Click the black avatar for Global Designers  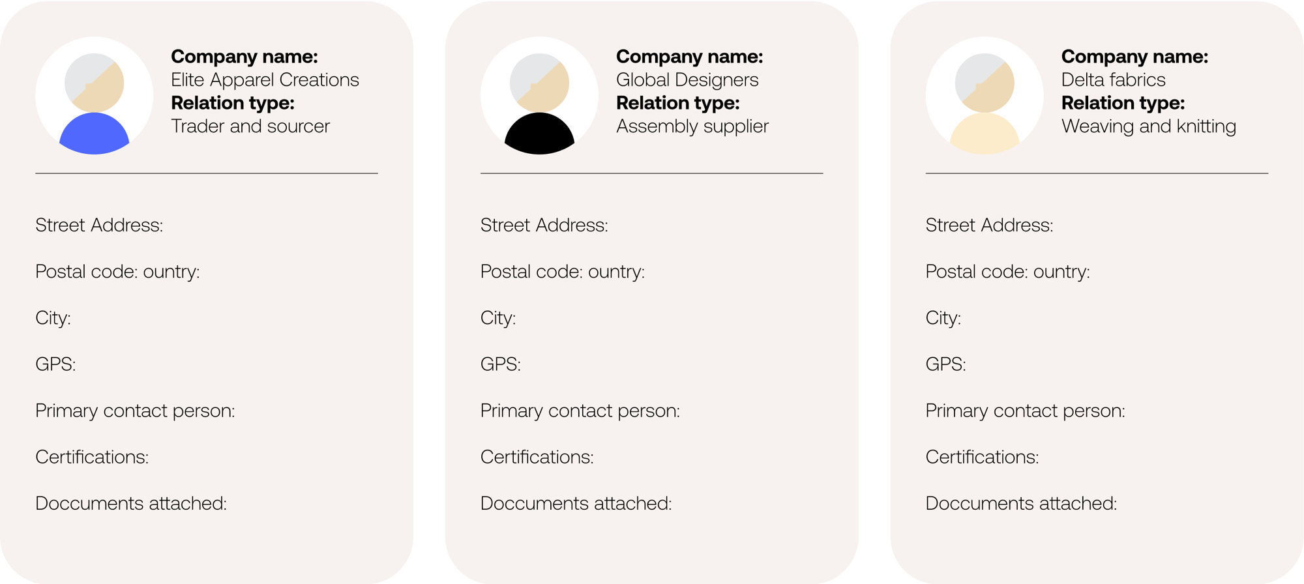pos(539,96)
